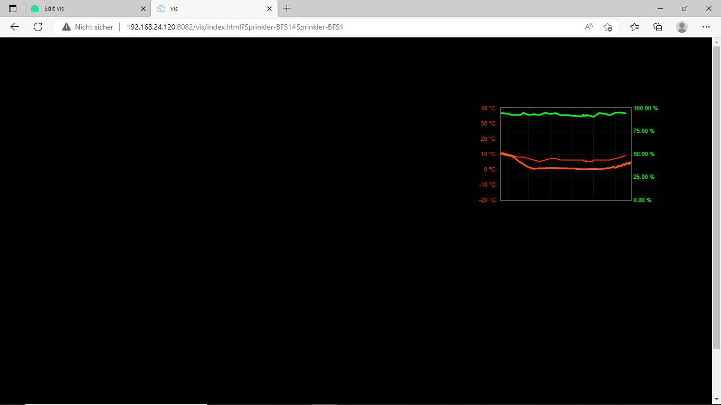Click the 30 °C axis label
Viewport: 721px width, 405px height.
[488, 123]
